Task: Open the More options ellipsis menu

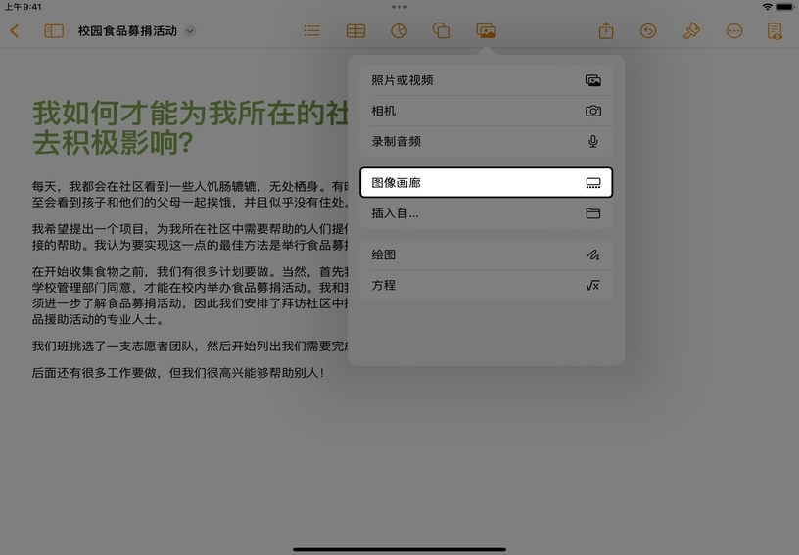Action: (x=734, y=31)
